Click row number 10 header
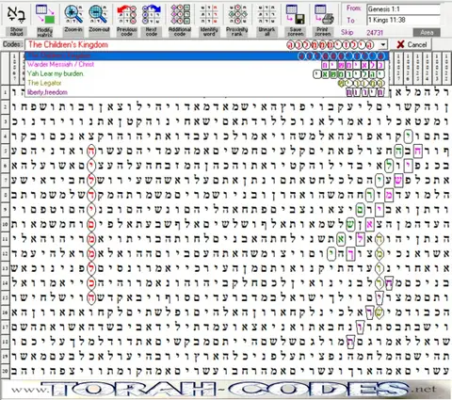Screen dimensions: 452x400 point(5,224)
